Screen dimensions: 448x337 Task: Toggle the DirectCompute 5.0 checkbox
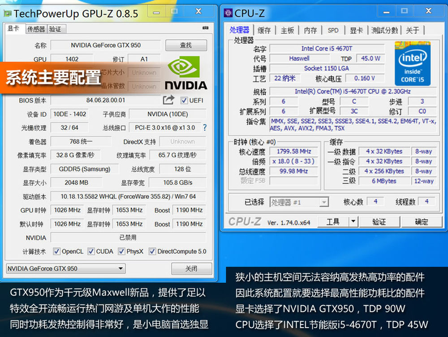tap(152, 252)
